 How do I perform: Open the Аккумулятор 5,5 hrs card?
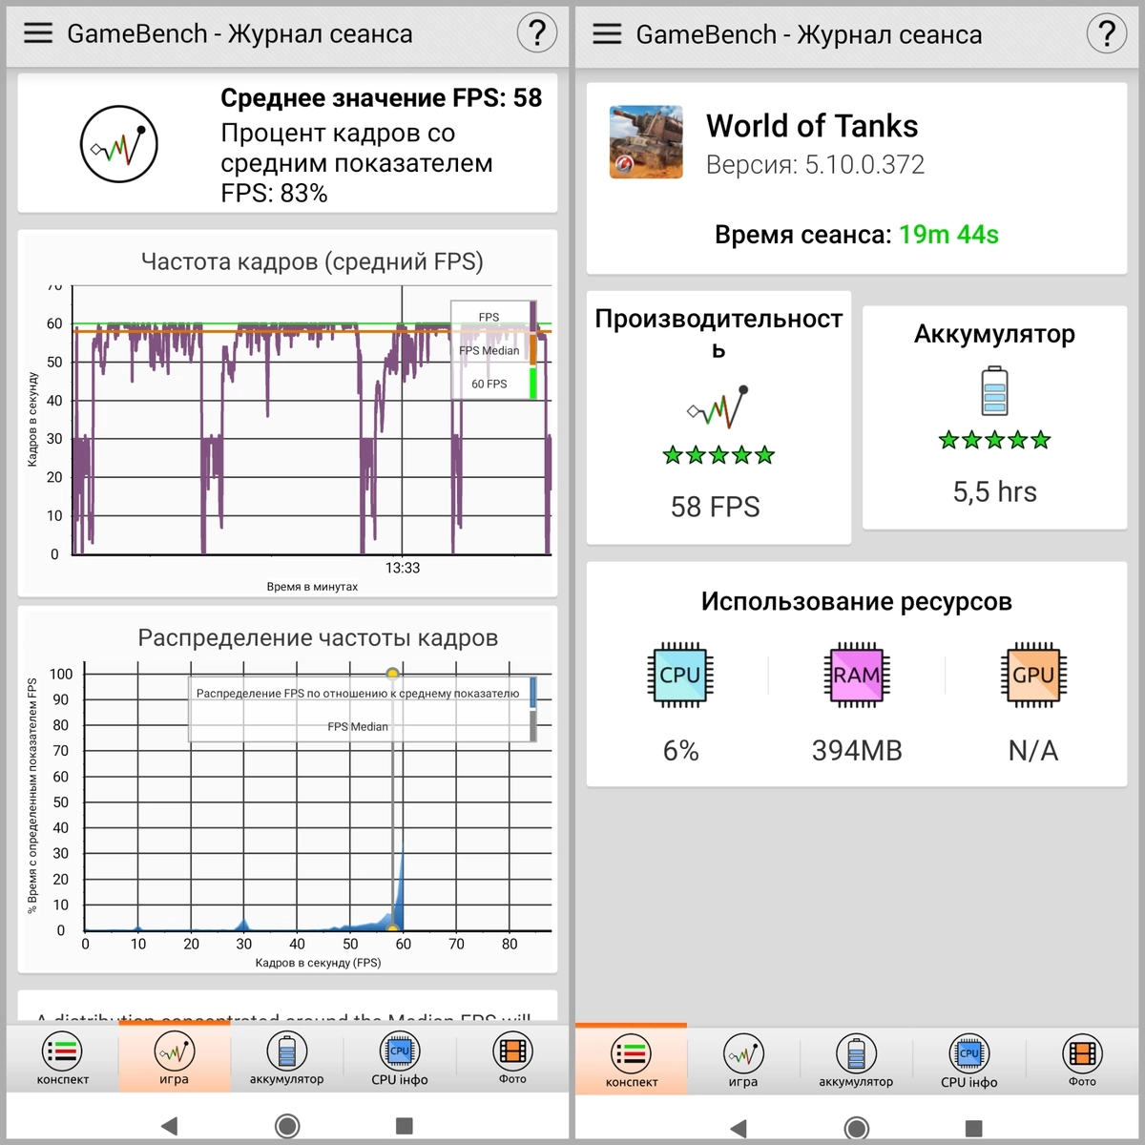[x=994, y=418]
